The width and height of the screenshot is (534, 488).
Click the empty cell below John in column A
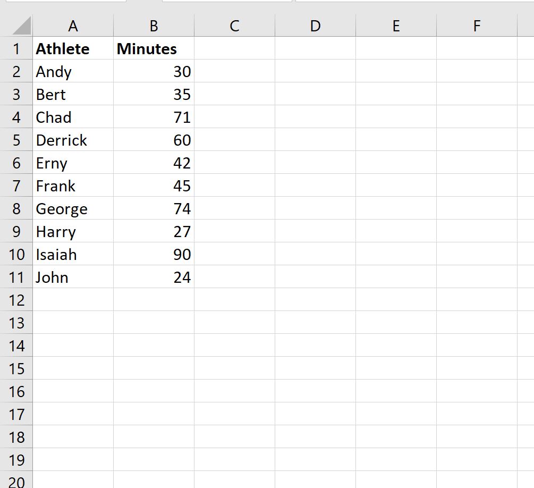point(73,300)
